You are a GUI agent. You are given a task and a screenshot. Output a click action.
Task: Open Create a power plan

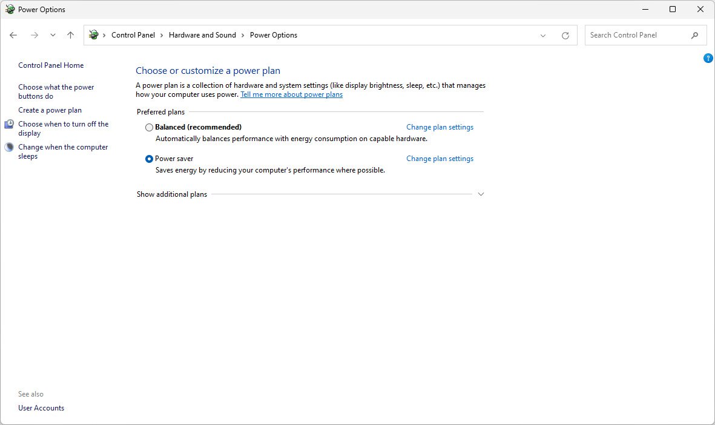[51, 110]
